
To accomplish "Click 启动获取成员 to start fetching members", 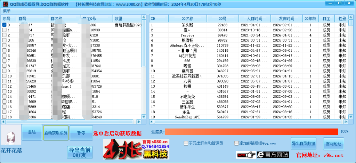I will tap(56, 133).
